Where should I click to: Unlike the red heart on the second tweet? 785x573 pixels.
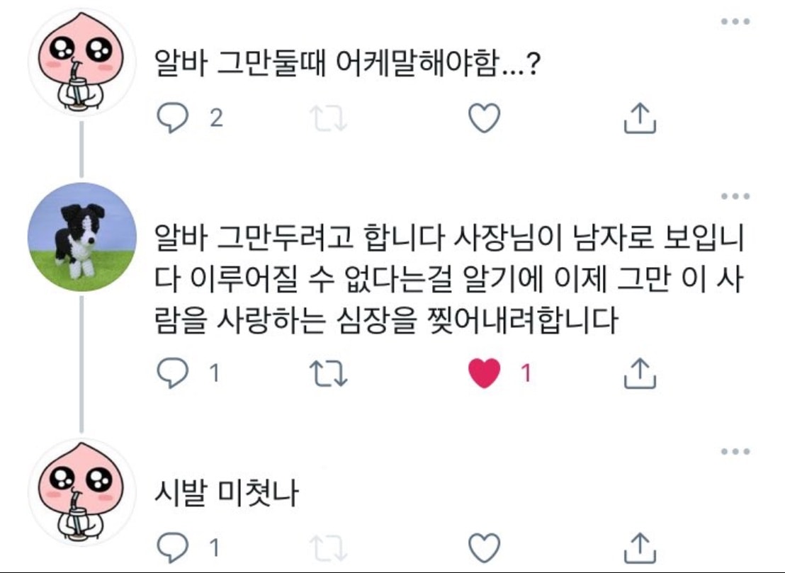[484, 371]
